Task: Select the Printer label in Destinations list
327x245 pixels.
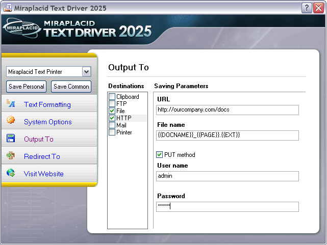Action: tap(124, 132)
